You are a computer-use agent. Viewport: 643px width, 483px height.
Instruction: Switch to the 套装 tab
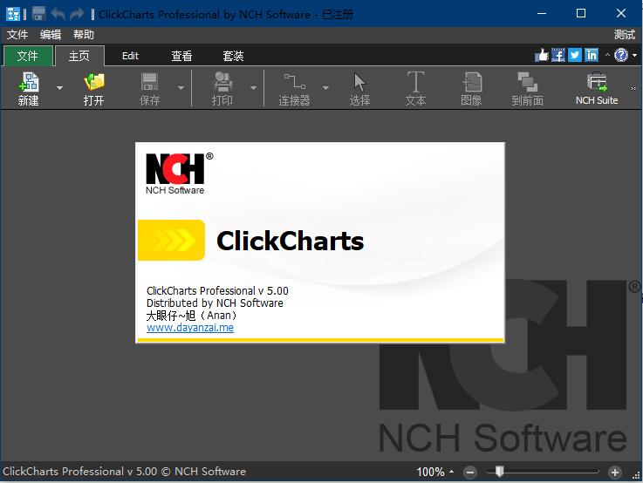(233, 56)
